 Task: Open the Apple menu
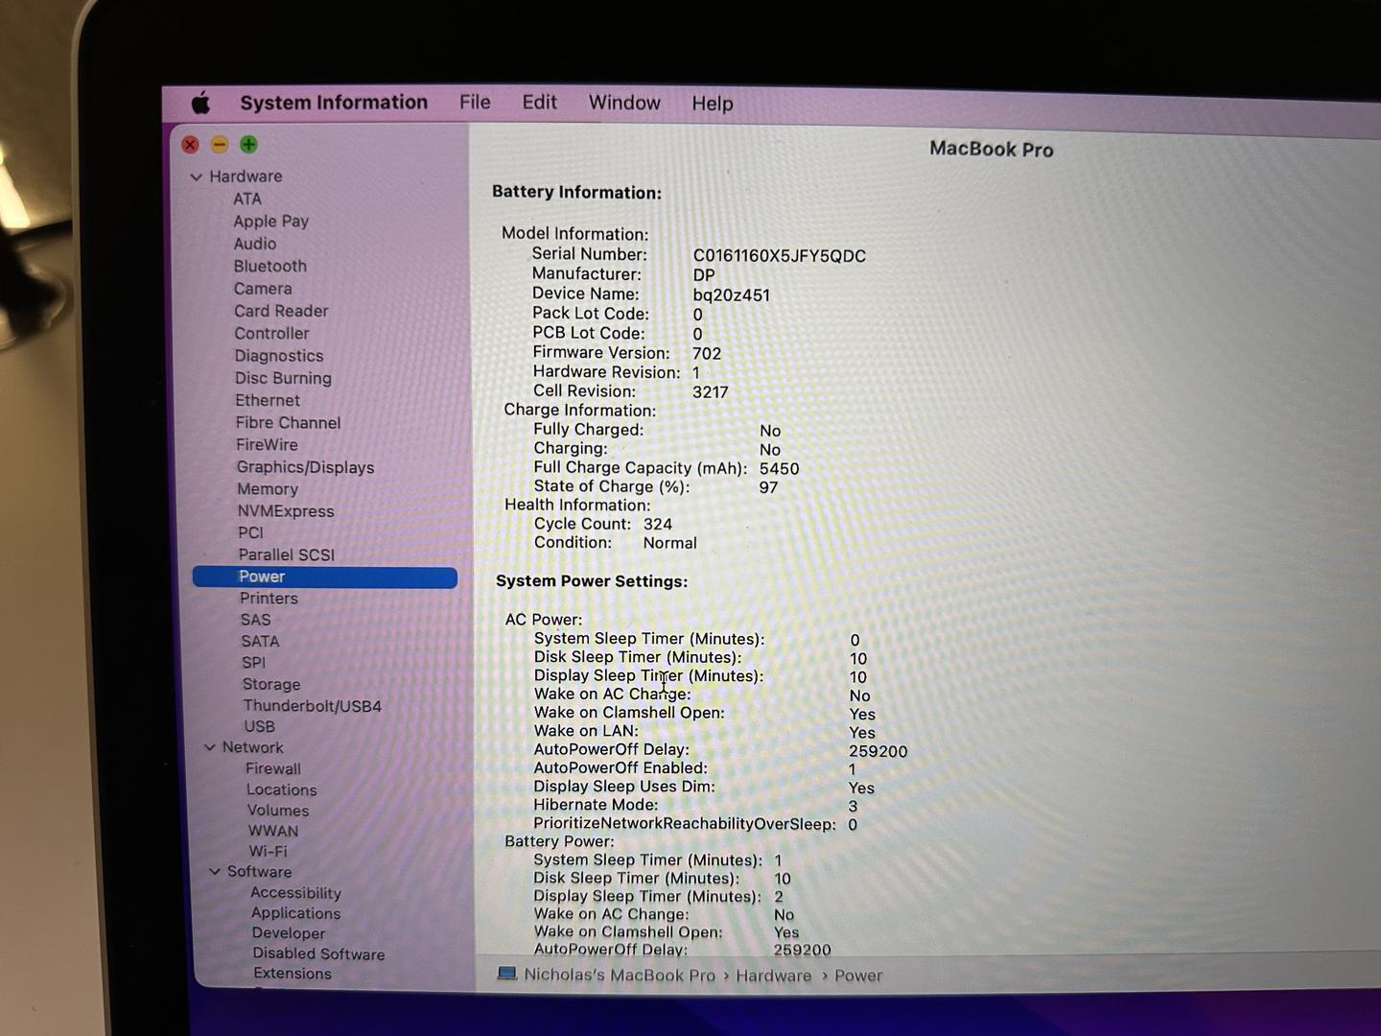click(x=200, y=102)
